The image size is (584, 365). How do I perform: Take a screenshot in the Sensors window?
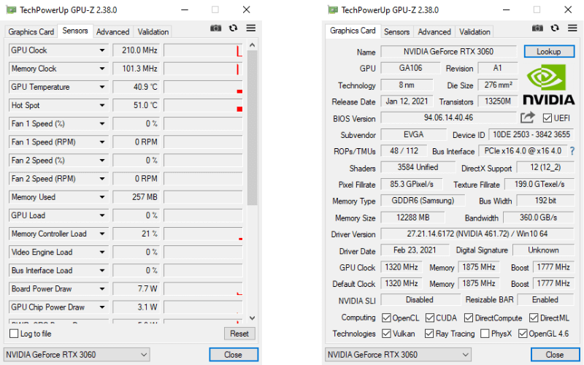click(x=215, y=28)
